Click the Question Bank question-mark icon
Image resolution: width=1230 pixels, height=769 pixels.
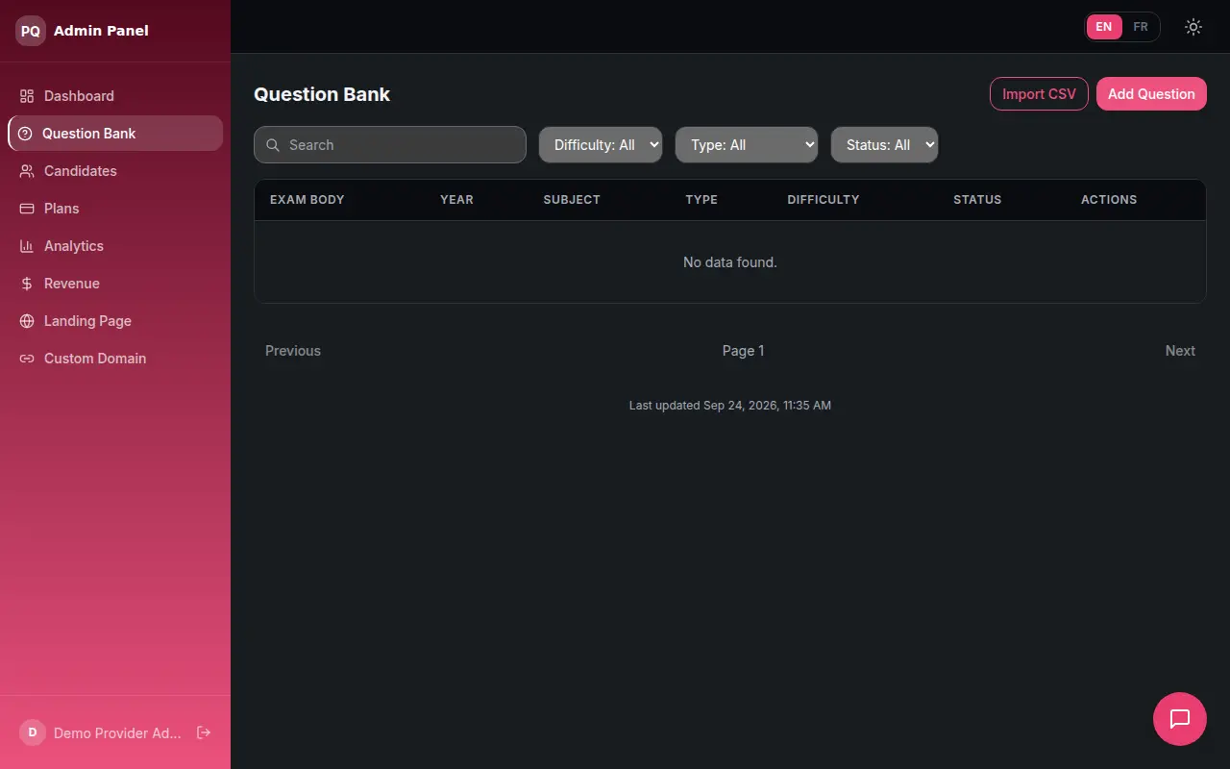click(x=25, y=134)
